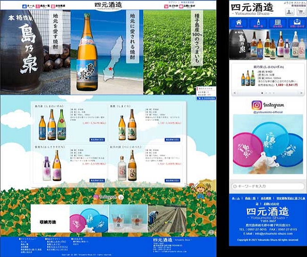
Task: Click the mobile 四元酒造 logo
Action: point(252,9)
